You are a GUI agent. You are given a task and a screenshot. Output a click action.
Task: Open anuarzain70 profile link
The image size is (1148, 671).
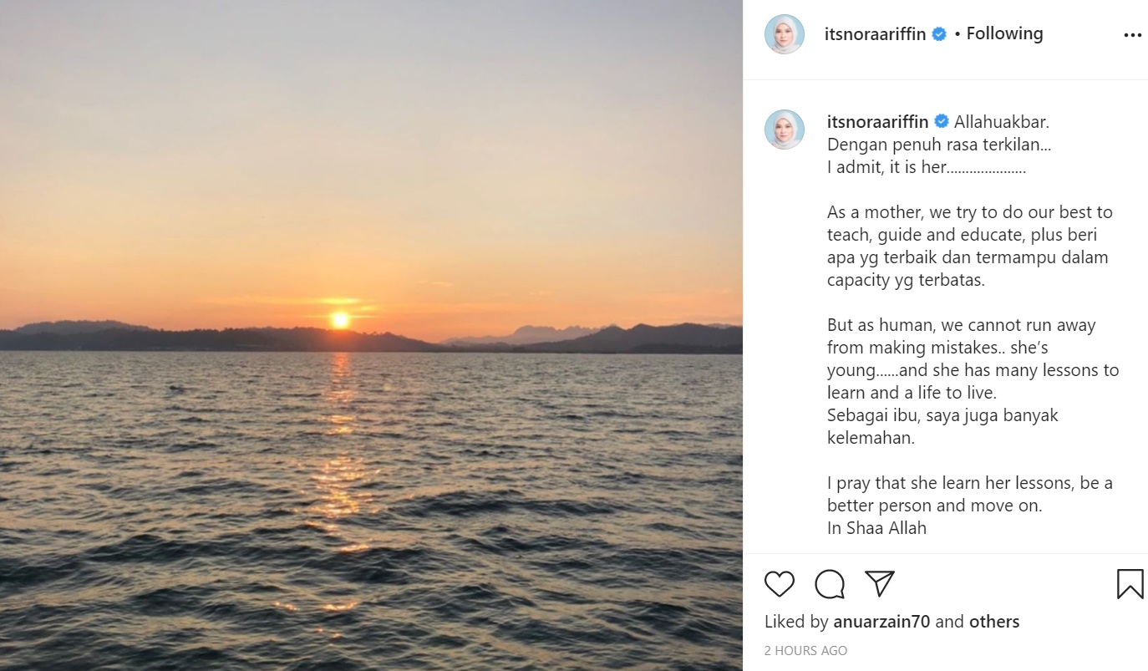[x=881, y=622]
